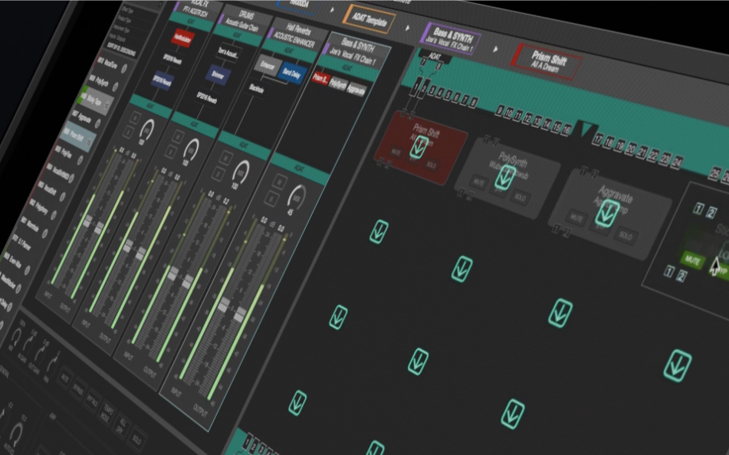
Task: Click the MUTE button in bottom panel
Action: click(x=64, y=378)
